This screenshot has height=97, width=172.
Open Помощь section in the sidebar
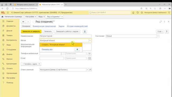tap(10, 83)
